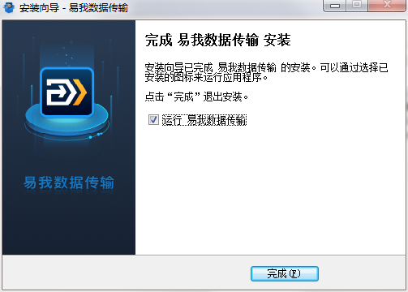Click the 完成 易我数据传输 安装 heading
This screenshot has width=408, height=292.
218,40
